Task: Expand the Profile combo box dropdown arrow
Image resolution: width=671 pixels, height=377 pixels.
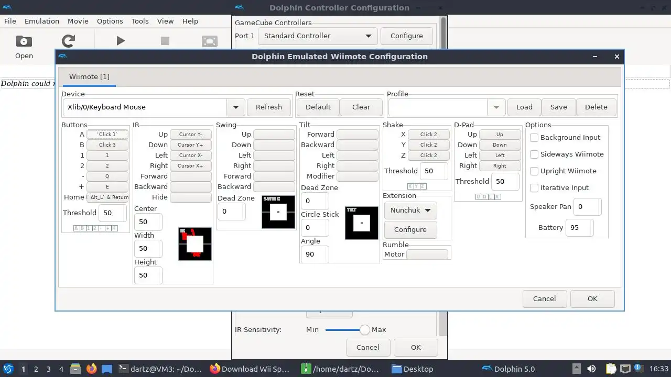Action: click(496, 107)
